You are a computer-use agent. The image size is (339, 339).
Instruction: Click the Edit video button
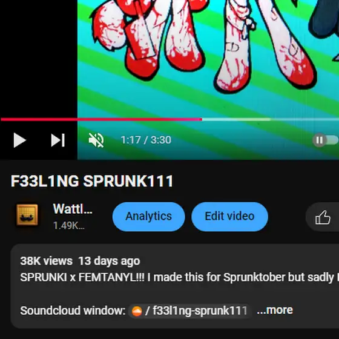pyautogui.click(x=229, y=217)
